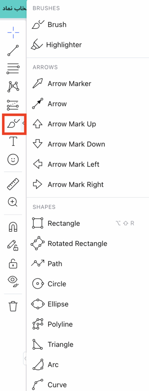Toggle lock all drawing tools
The width and height of the screenshot is (149, 391).
tap(13, 263)
